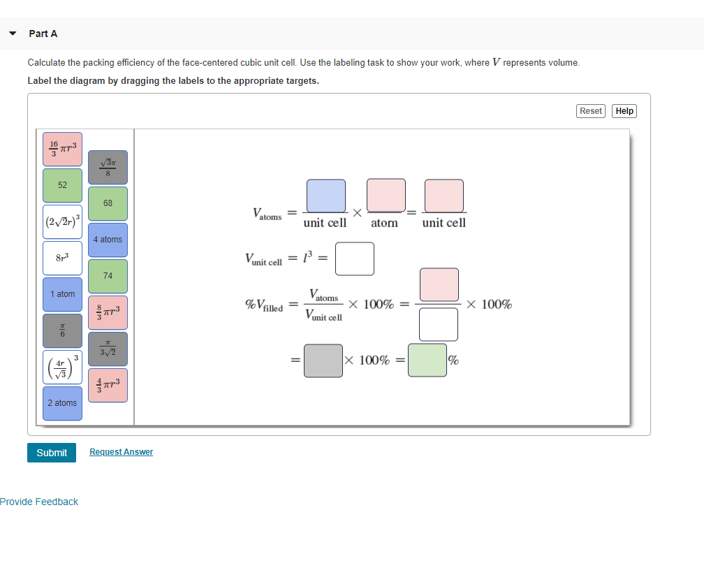Select the "(2√2r)³" label tile
Screen dimensions: 704x561
62,221
